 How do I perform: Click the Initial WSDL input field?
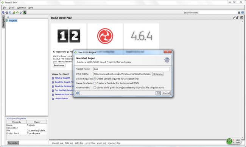point(122,74)
